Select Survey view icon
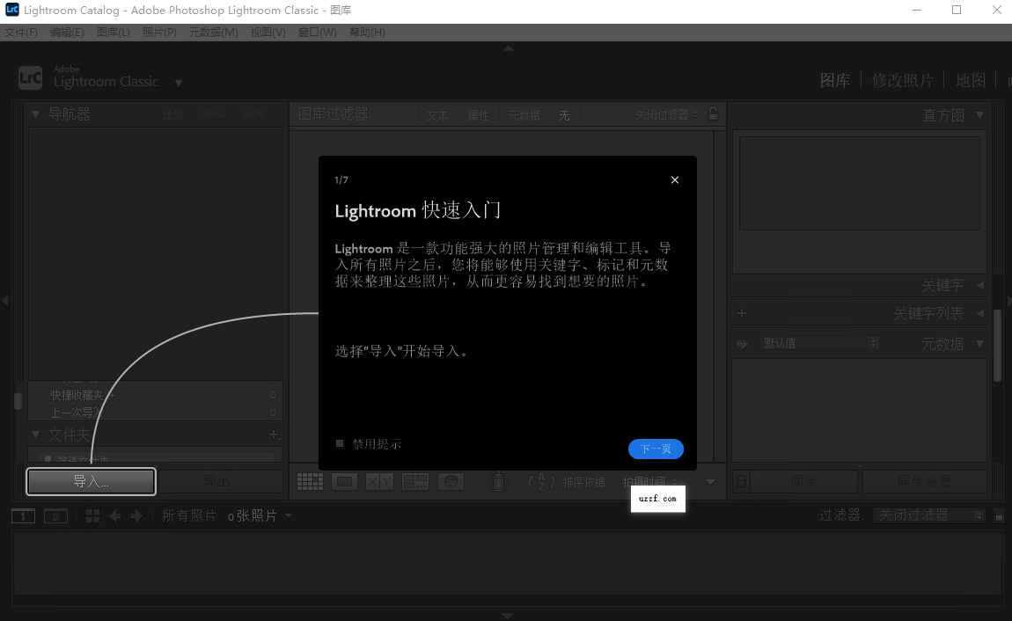Viewport: 1012px width, 621px height. (x=414, y=481)
